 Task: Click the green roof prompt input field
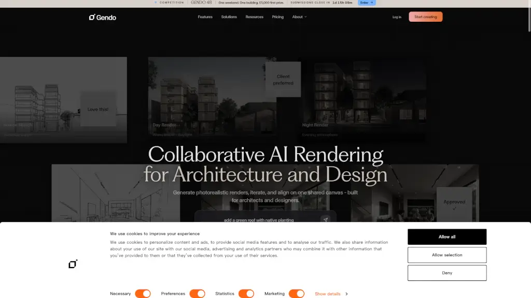[259, 220]
